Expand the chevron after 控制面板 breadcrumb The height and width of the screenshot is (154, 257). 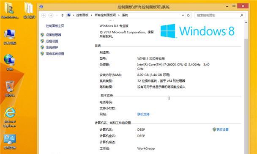tap(91, 15)
